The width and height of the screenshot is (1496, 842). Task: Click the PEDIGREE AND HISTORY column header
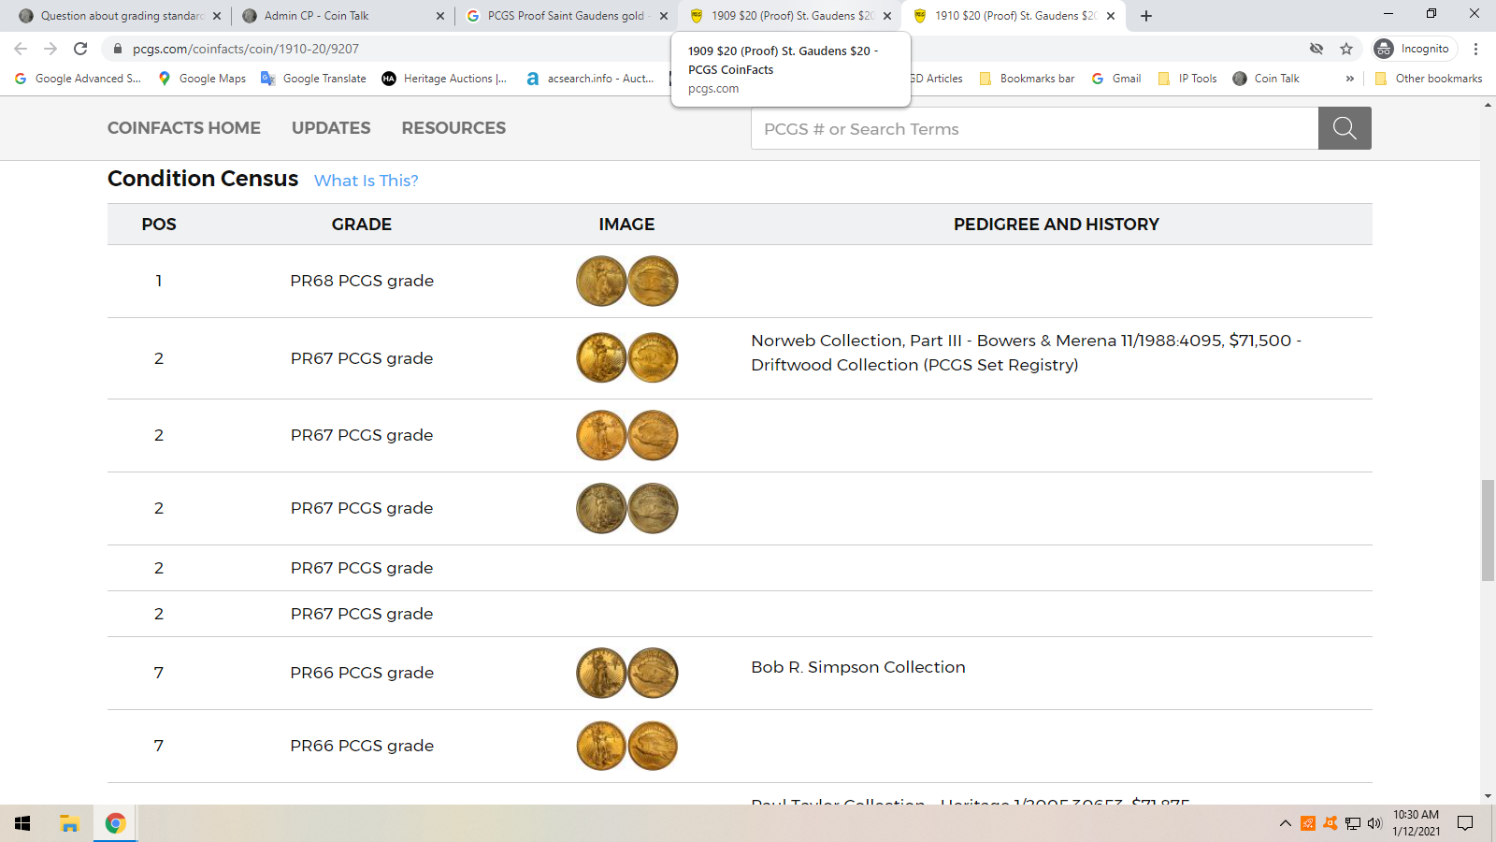pos(1057,225)
